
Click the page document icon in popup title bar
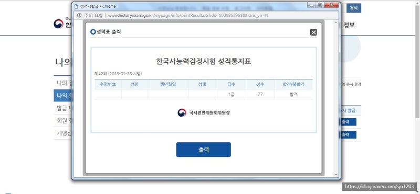[76, 6]
